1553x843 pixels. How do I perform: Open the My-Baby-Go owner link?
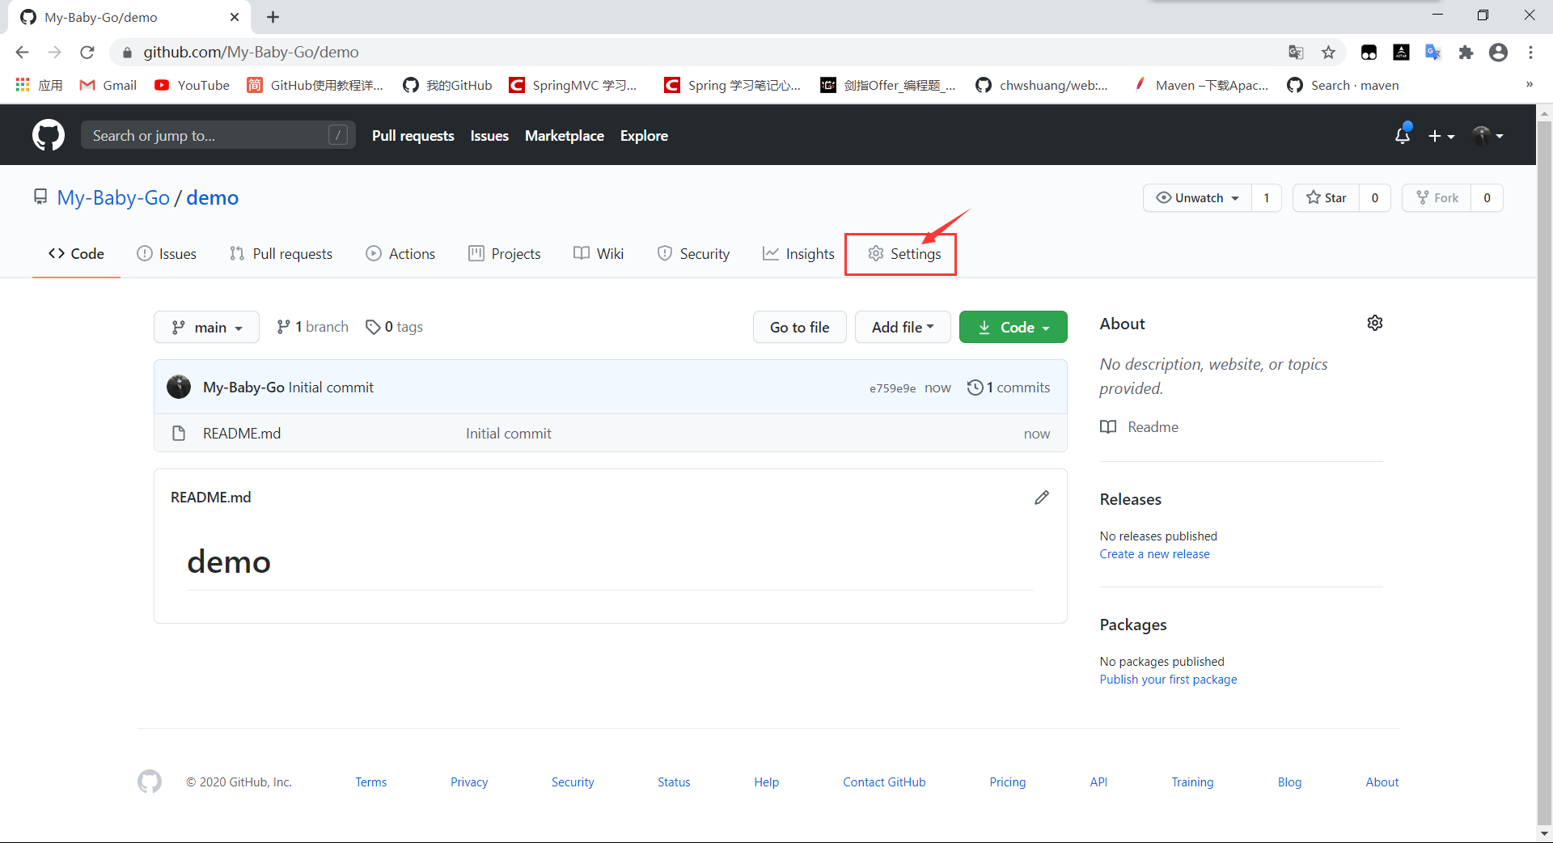113,198
